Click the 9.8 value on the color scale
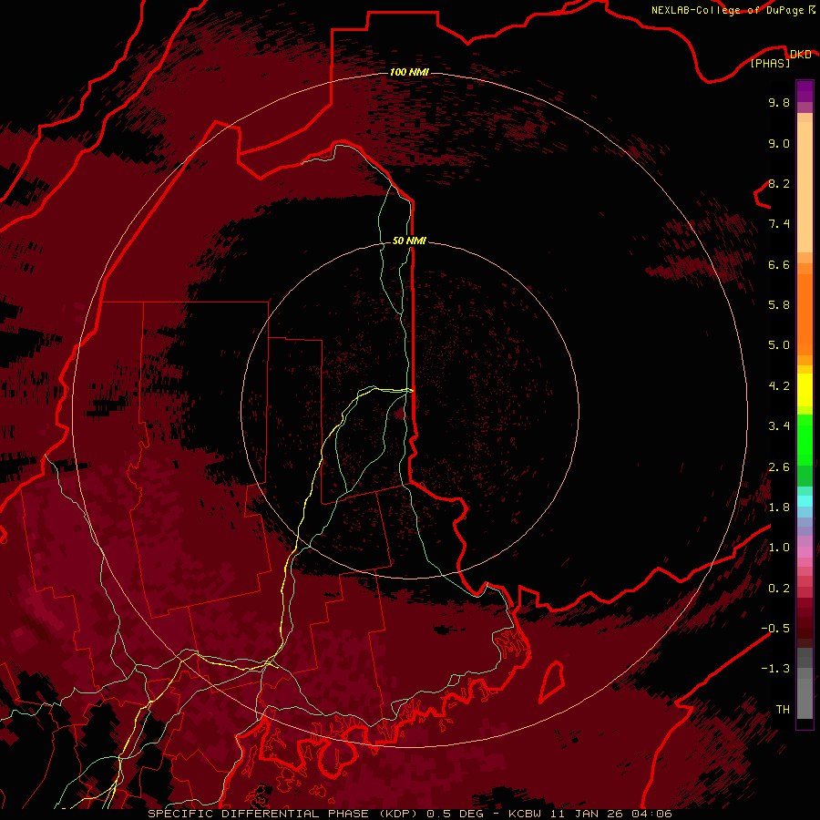This screenshot has width=820, height=820. coord(779,102)
